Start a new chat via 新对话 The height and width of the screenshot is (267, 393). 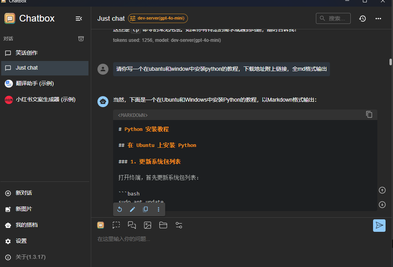45,193
